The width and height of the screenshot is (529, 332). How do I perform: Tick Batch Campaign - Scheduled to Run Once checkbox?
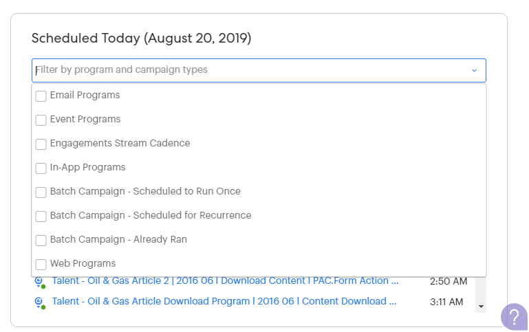[x=41, y=192]
